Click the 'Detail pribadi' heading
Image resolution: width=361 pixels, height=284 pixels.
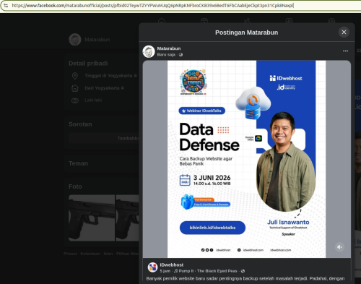point(88,64)
